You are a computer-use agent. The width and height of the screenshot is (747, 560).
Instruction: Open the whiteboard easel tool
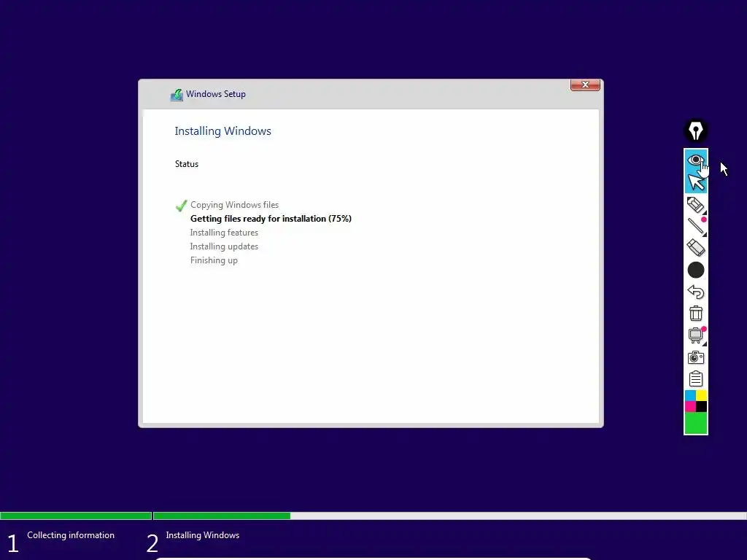[x=696, y=335]
